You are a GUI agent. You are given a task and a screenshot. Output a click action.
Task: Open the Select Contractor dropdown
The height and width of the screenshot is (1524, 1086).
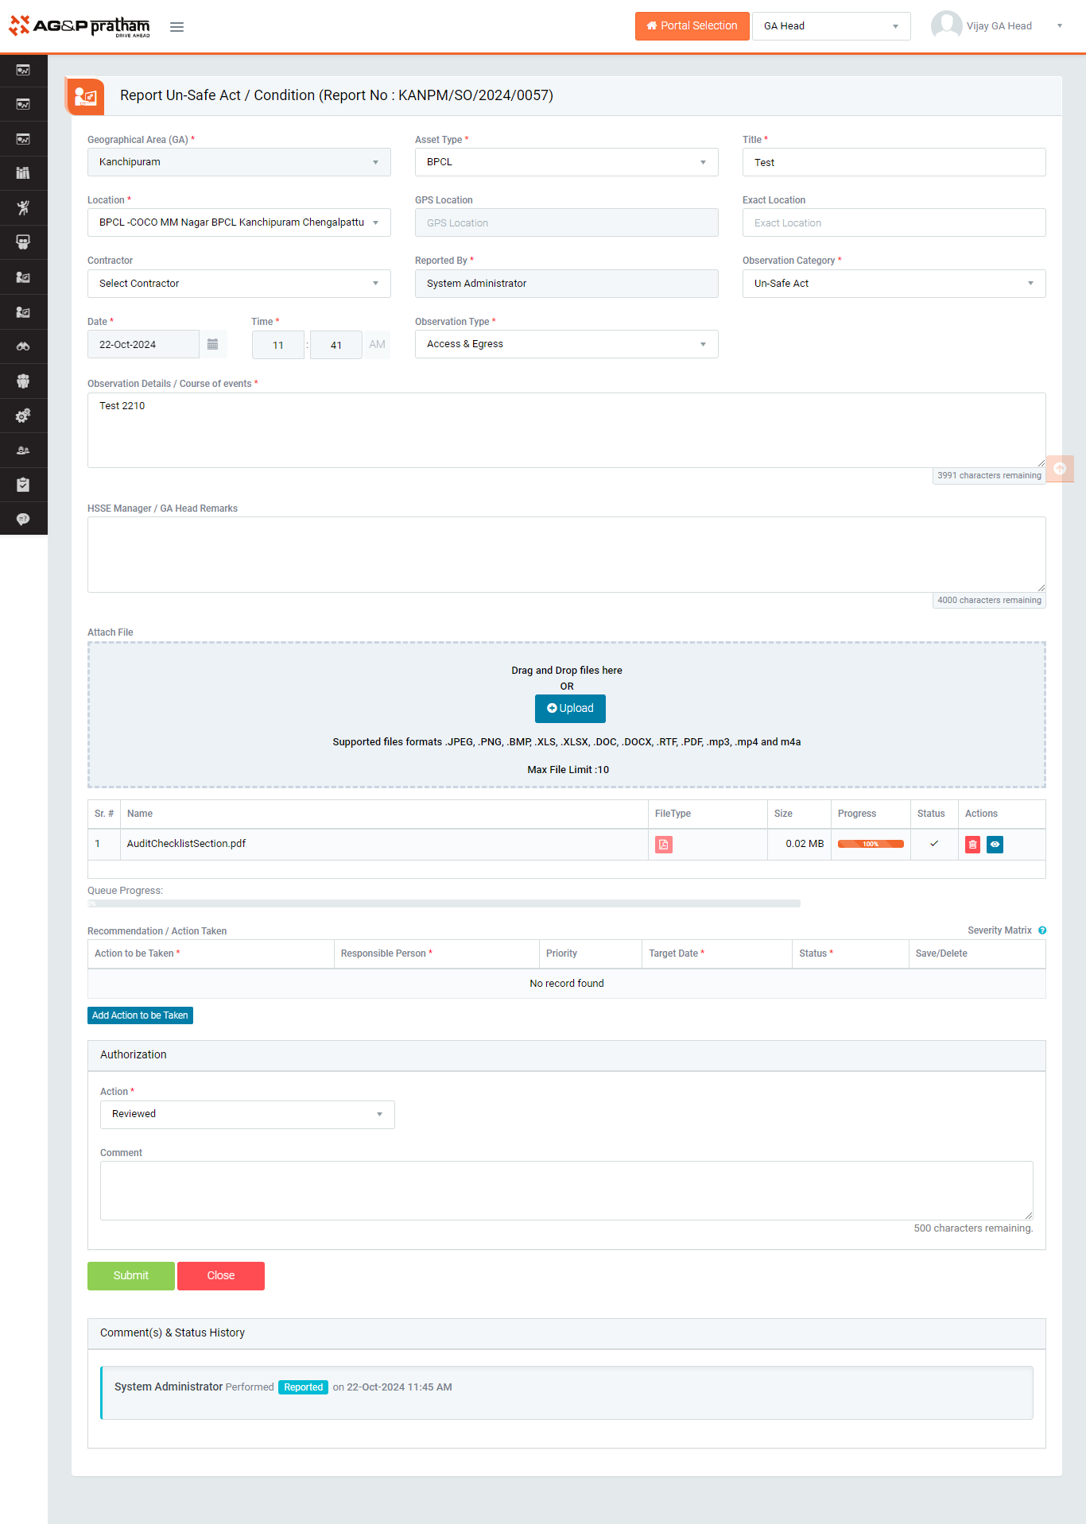(x=239, y=284)
